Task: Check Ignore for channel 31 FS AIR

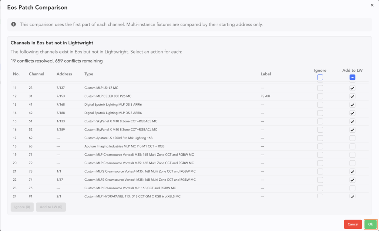Action: [320, 96]
